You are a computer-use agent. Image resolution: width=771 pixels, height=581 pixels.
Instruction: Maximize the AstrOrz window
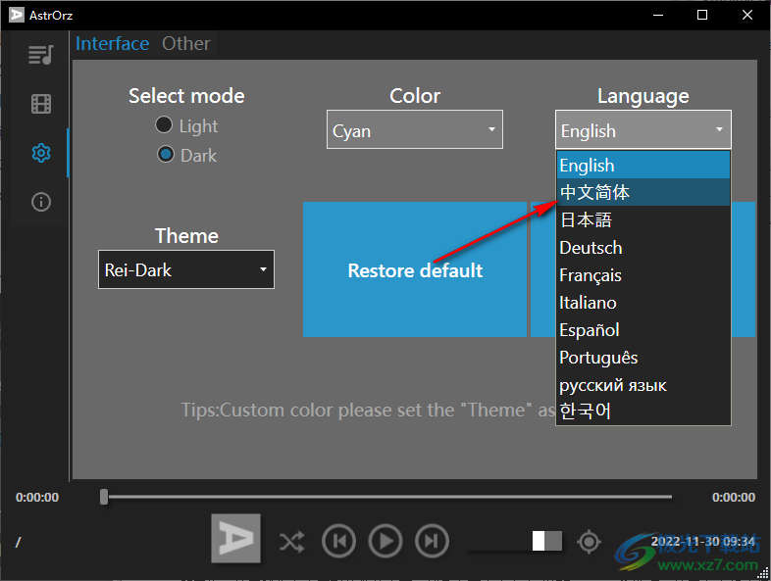point(702,15)
